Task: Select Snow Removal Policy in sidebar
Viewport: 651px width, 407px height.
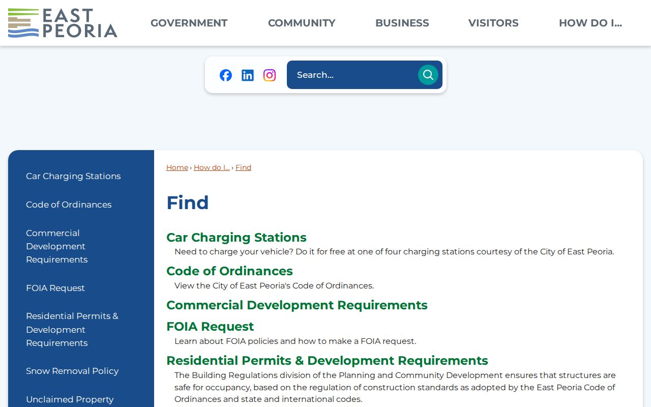Action: 72,371
